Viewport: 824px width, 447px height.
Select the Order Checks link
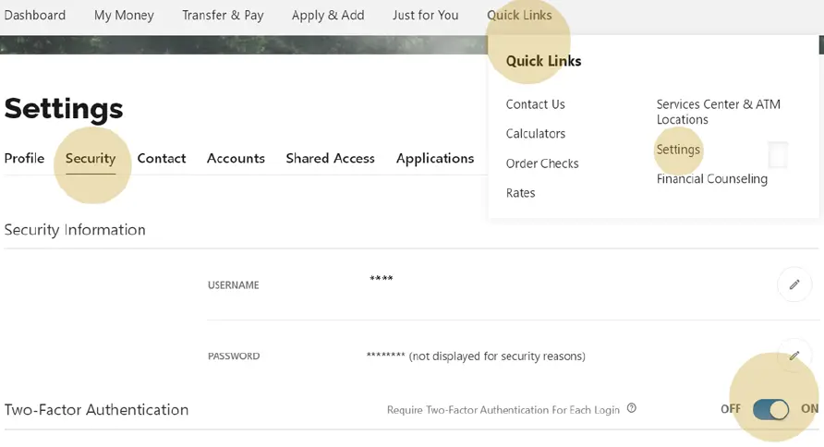[x=542, y=163]
